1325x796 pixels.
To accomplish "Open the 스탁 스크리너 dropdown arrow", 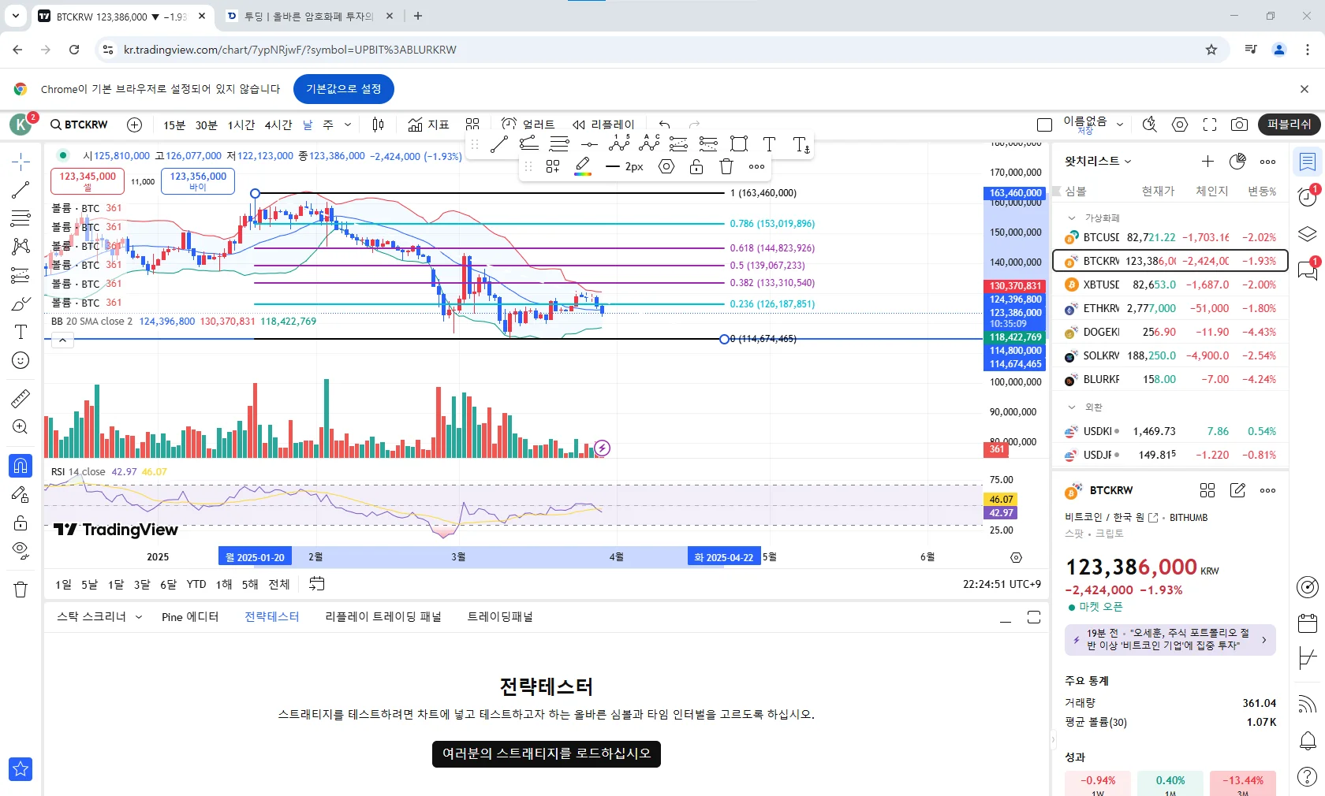I will click(139, 617).
